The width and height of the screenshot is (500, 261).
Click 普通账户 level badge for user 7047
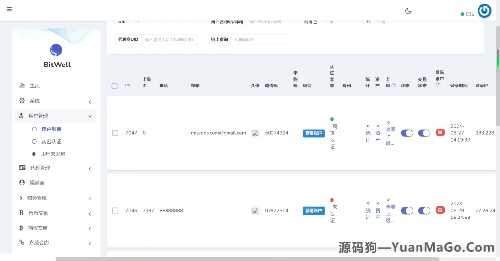[x=314, y=133]
